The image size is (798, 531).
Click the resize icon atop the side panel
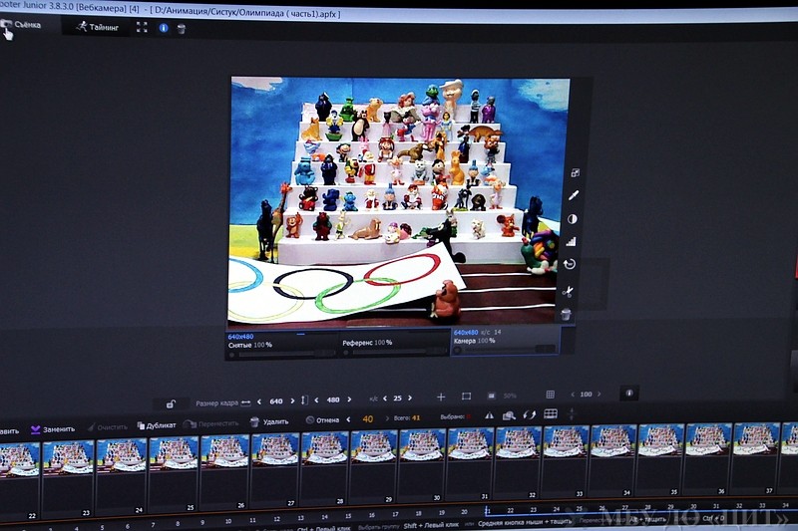pos(575,172)
